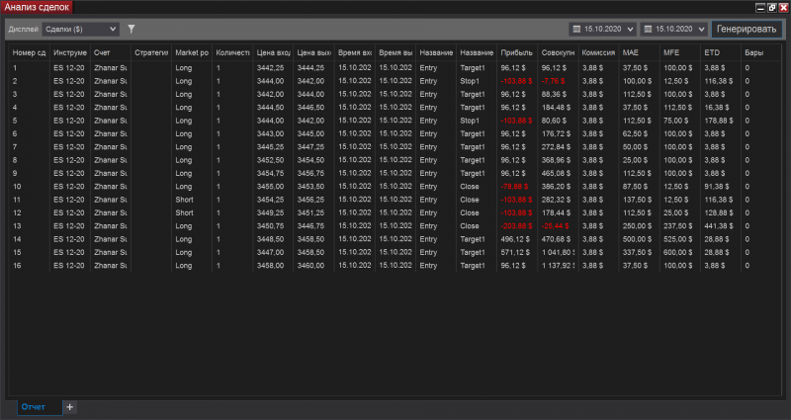Select cumulative value 1 041,80 $

pos(558,252)
